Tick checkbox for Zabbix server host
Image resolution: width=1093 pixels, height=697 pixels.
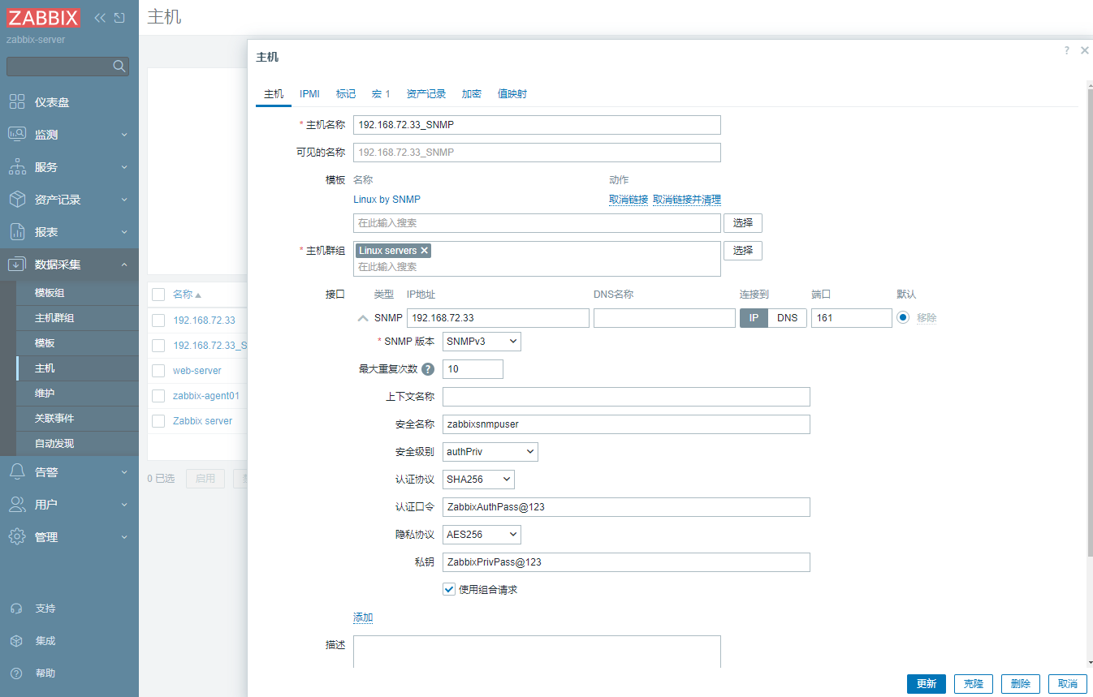pos(158,421)
